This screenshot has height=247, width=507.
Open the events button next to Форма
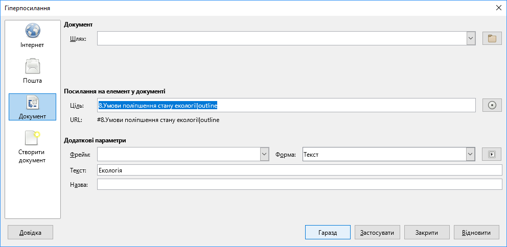point(492,154)
